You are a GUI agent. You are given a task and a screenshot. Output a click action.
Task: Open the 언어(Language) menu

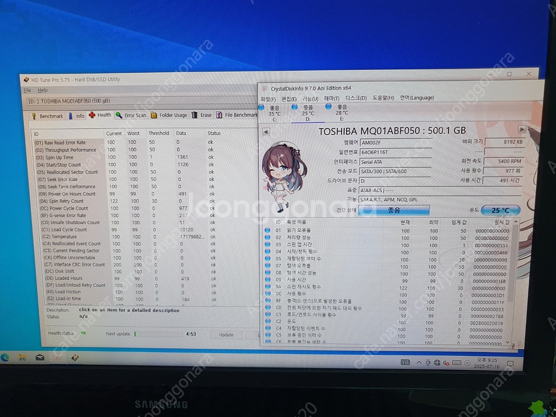pos(417,97)
